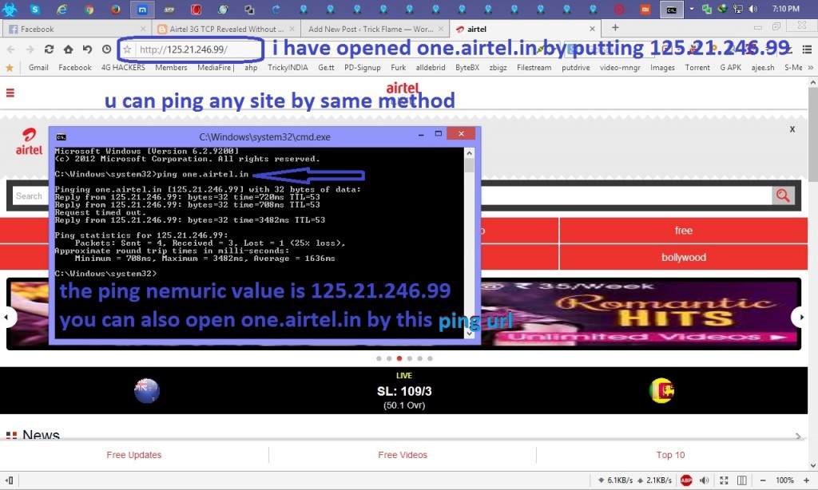
Task: Open the browser home page icon
Action: point(68,49)
